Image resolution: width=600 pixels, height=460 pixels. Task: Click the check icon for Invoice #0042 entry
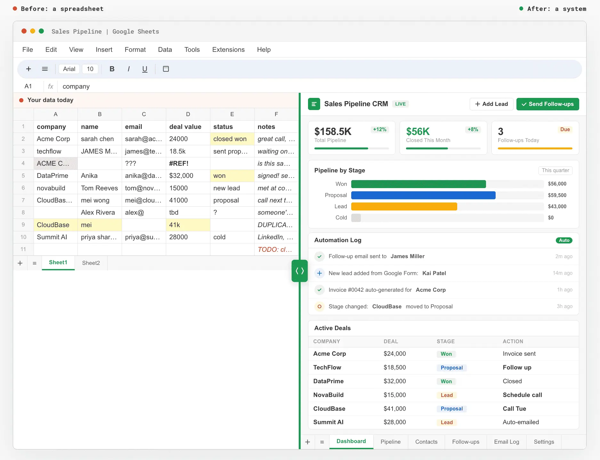coord(319,289)
